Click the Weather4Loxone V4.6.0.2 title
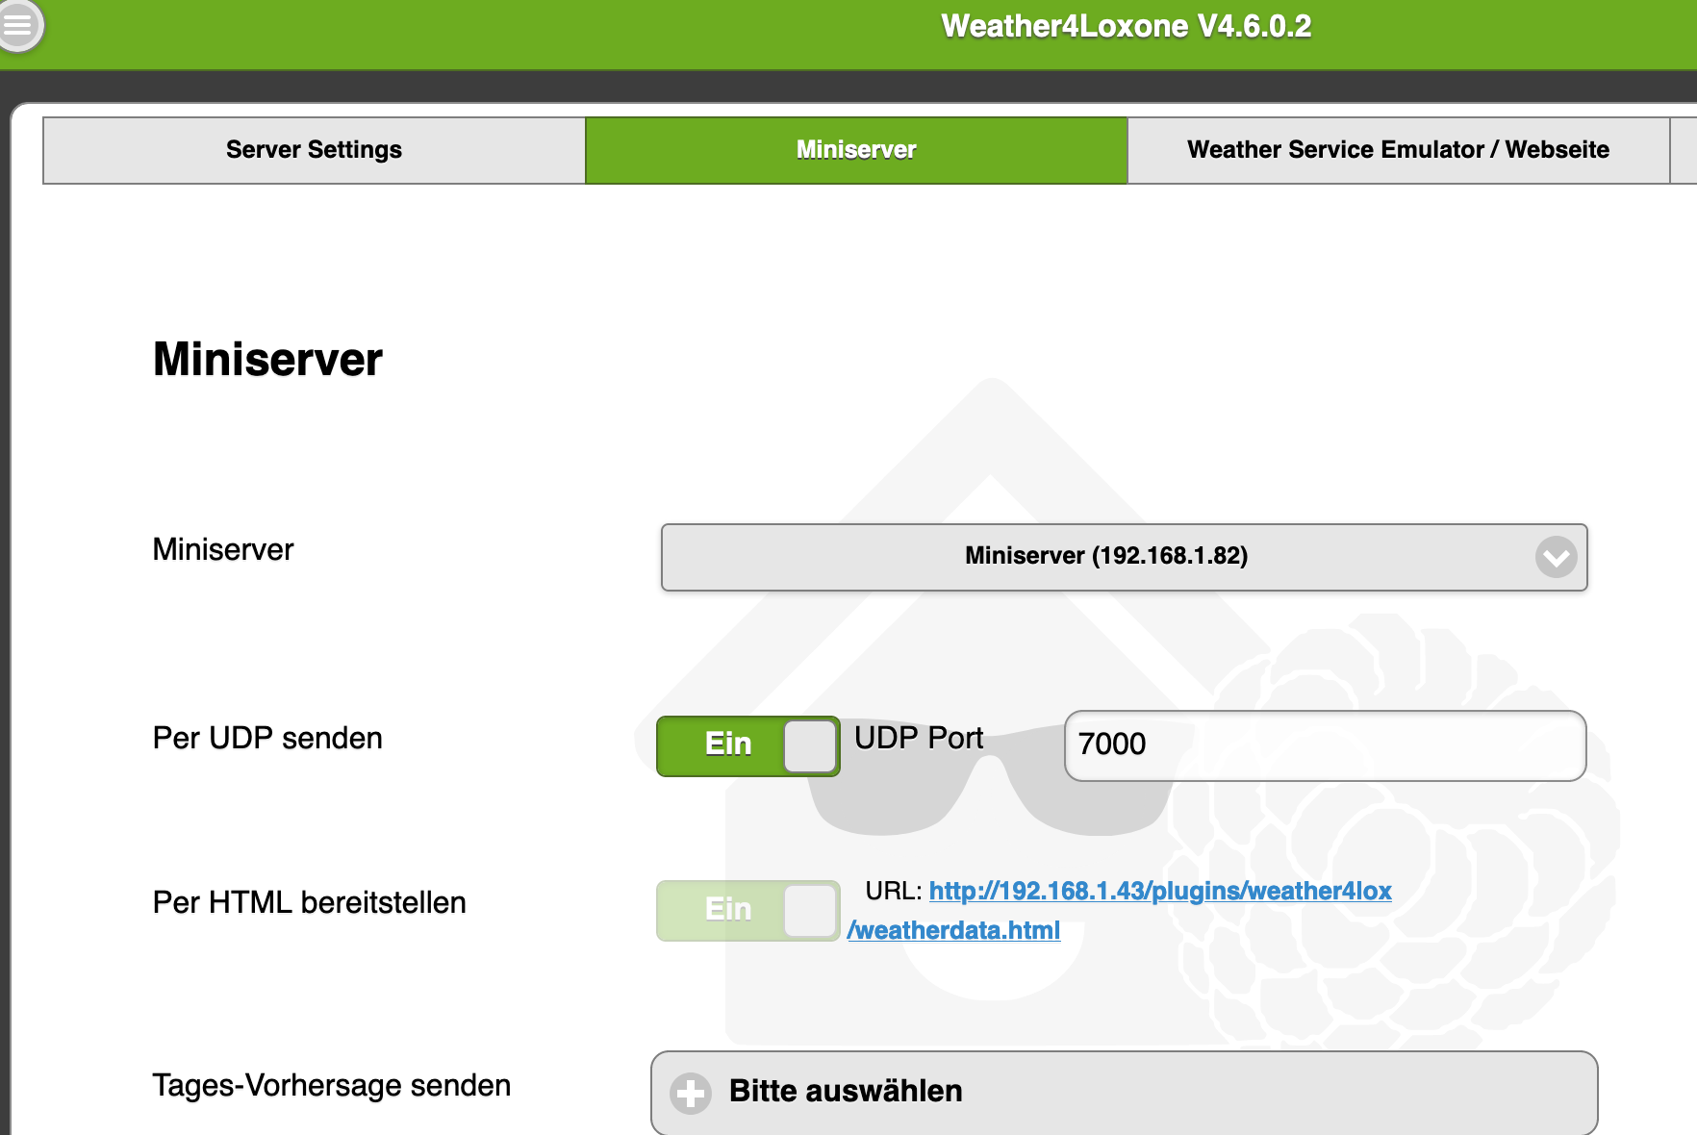The width and height of the screenshot is (1697, 1135). coord(1126,26)
